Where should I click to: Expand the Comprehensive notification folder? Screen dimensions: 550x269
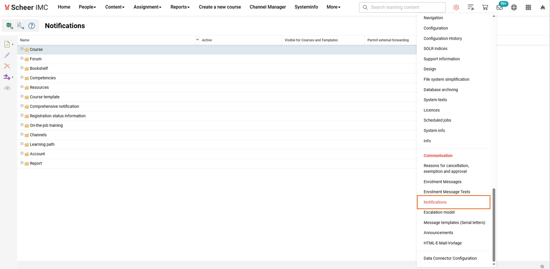[22, 106]
